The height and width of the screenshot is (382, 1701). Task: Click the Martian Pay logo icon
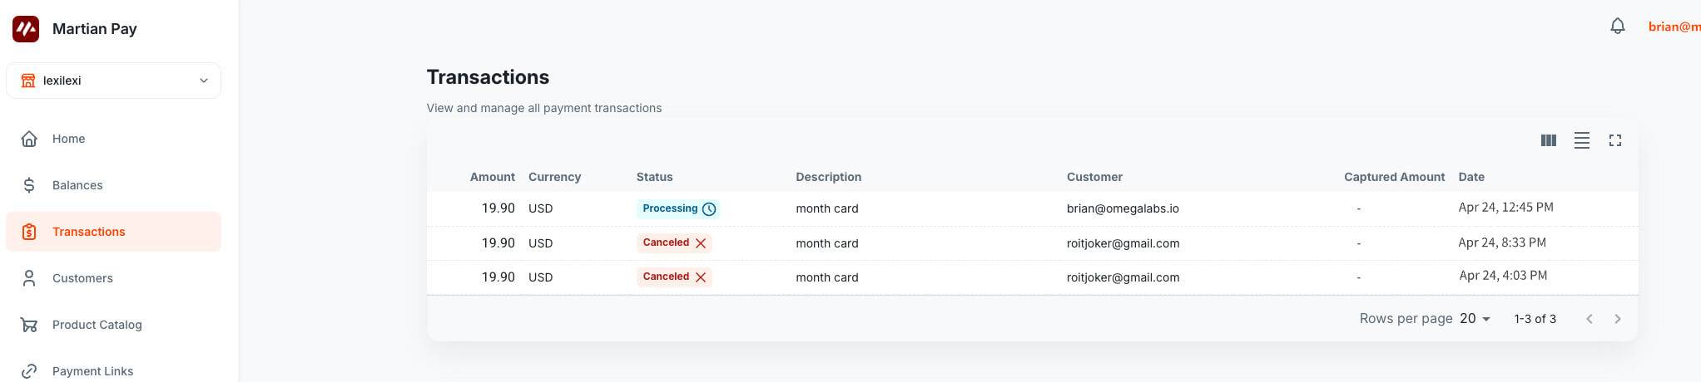tap(26, 29)
